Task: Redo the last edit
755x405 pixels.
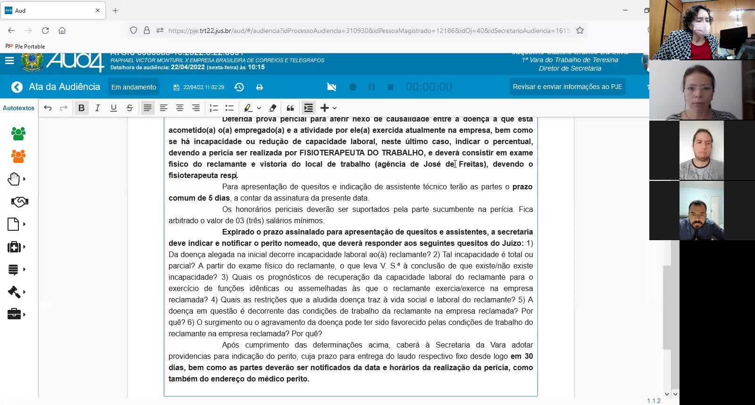Action: pos(64,108)
